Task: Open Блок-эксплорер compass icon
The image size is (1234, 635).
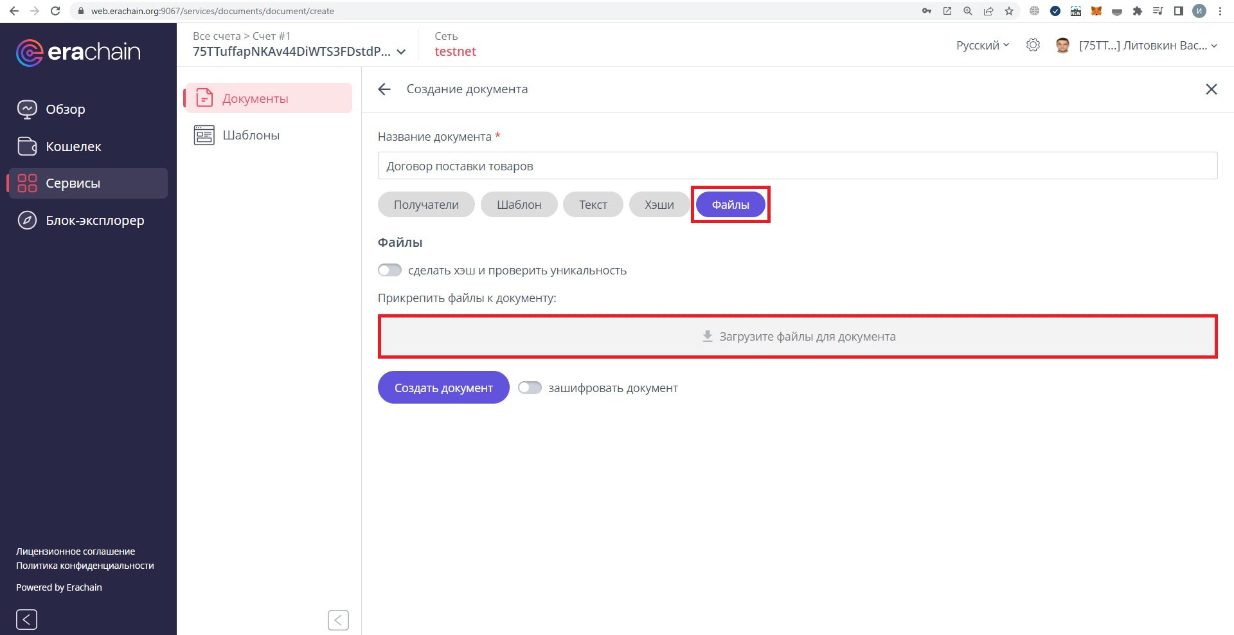Action: (x=26, y=220)
